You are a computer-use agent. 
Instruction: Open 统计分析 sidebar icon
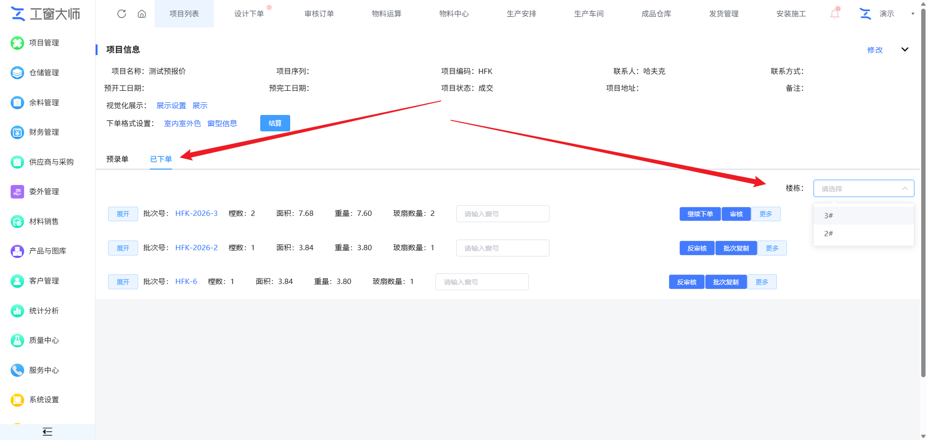tap(17, 311)
